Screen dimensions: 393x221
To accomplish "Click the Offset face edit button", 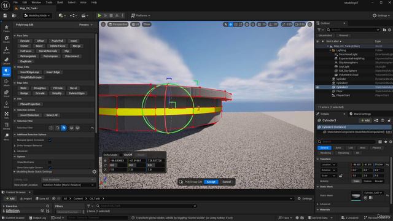I will pos(41,41).
